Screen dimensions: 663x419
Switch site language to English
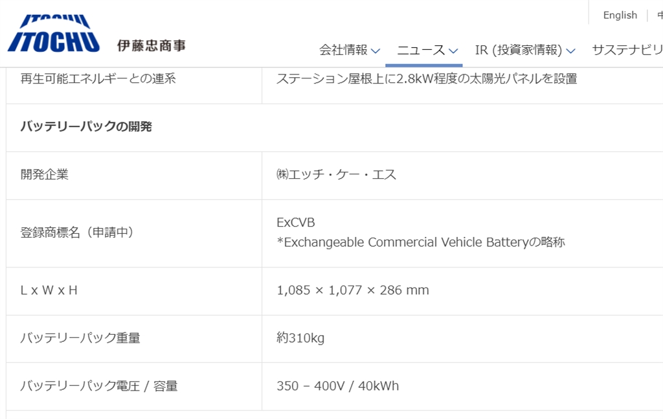620,15
